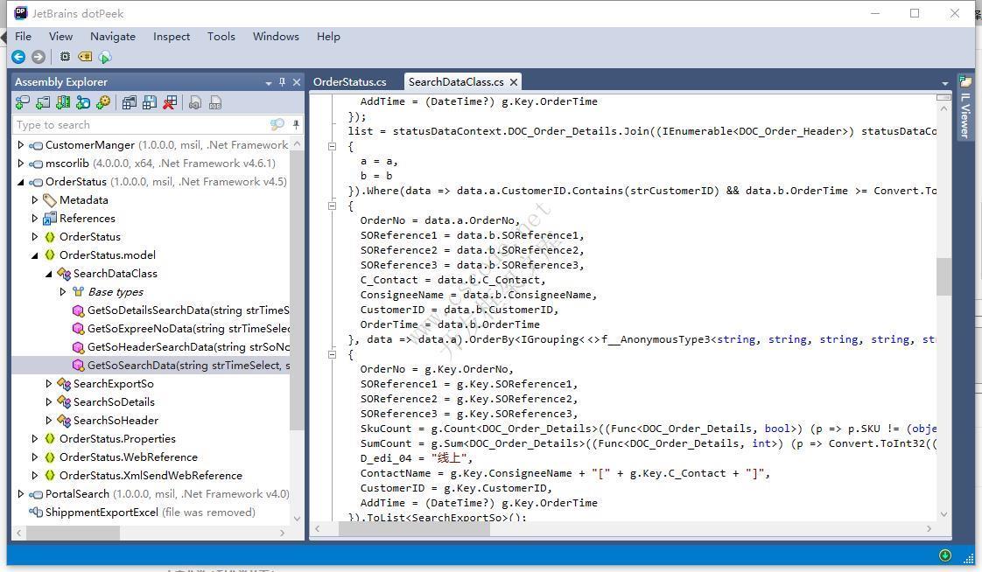Toggle the pin beside the search box
This screenshot has width=982, height=572.
coord(296,125)
